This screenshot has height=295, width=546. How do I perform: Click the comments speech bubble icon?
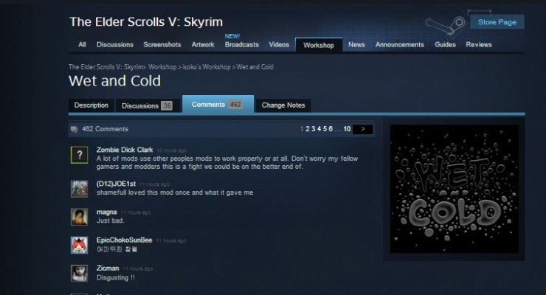(75, 129)
